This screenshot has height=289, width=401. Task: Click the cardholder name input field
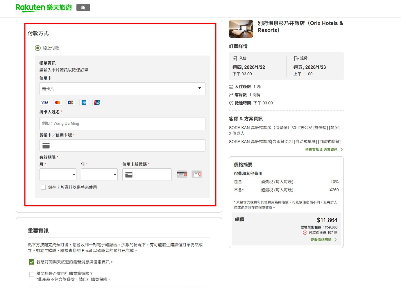pyautogui.click(x=122, y=124)
